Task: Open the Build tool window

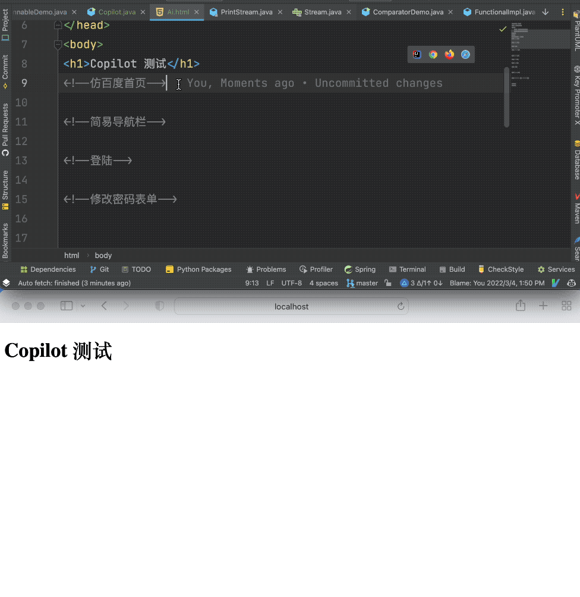Action: point(452,269)
